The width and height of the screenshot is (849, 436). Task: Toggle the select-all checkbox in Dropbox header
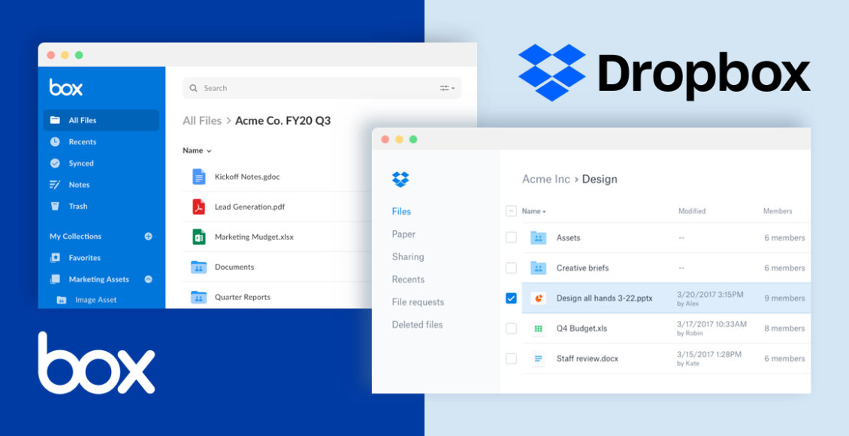[511, 211]
